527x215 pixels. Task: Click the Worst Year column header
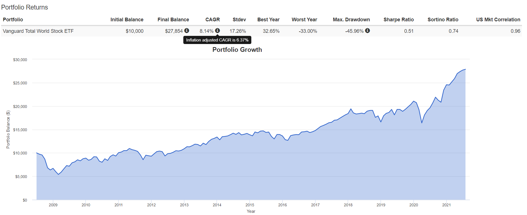(x=304, y=20)
